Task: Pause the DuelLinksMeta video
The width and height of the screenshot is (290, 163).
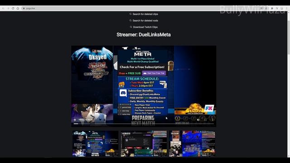Action: [75, 120]
